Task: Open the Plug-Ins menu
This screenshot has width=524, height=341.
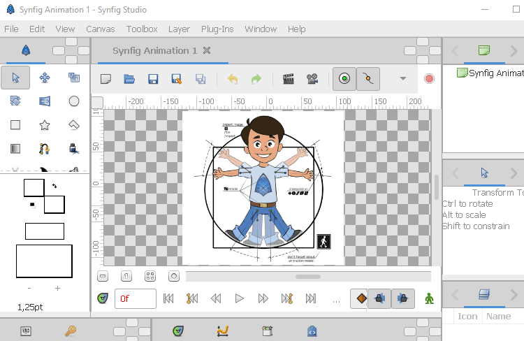Action: [219, 29]
